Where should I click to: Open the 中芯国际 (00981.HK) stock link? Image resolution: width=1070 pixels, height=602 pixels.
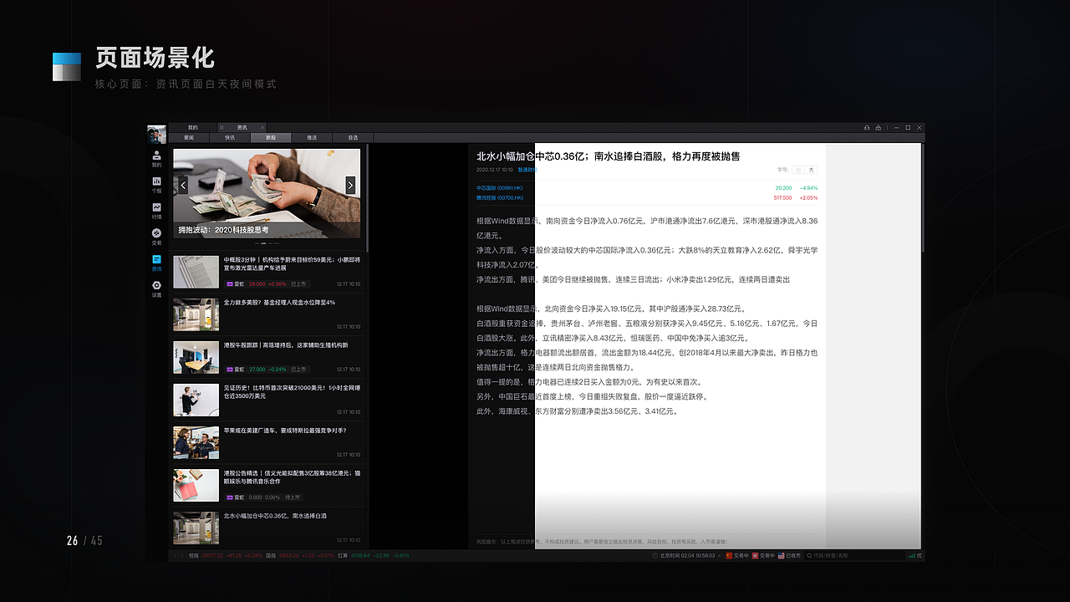coord(500,188)
